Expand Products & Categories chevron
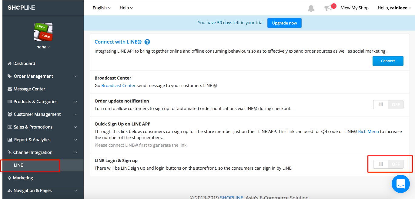 [76, 102]
